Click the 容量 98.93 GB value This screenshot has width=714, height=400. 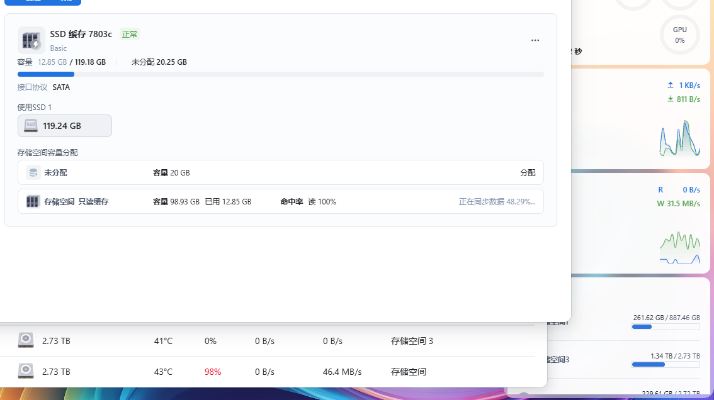176,202
